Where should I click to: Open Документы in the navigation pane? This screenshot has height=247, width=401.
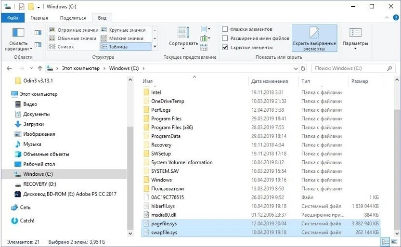click(36, 114)
